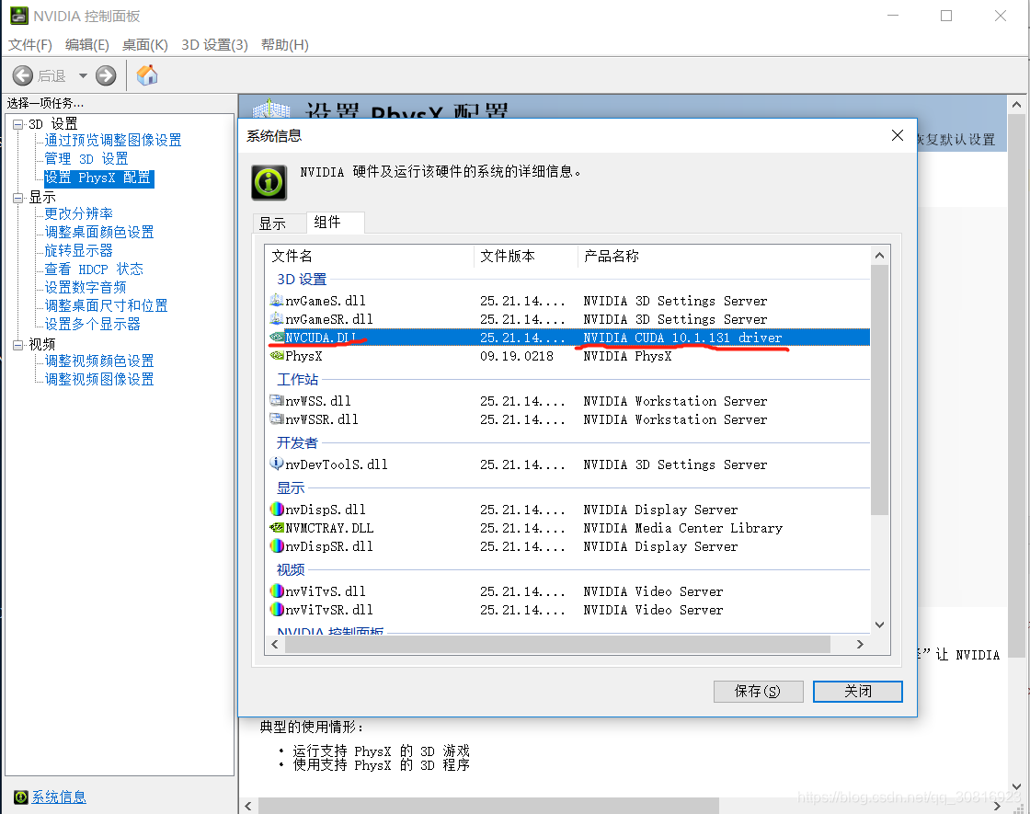Click the nvWSSR.dll file icon
Viewport: 1030px width, 814px height.
click(277, 418)
